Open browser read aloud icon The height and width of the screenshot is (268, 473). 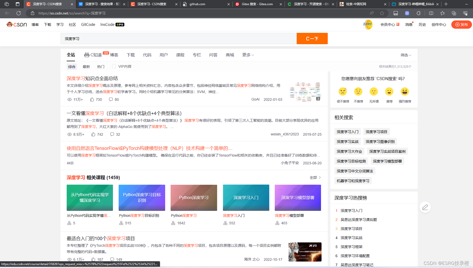372,13
